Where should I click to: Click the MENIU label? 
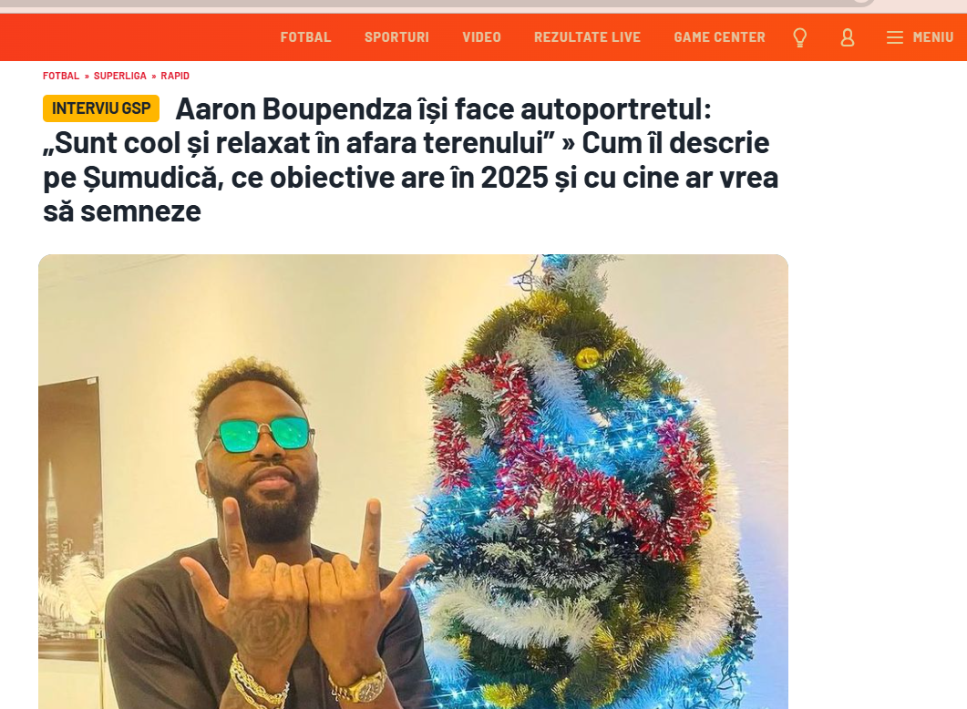(x=933, y=37)
